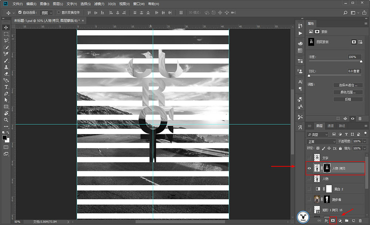The height and width of the screenshot is (225, 370).
Task: Toggle Quick Mask mode in the toolbox
Action: click(x=6, y=147)
